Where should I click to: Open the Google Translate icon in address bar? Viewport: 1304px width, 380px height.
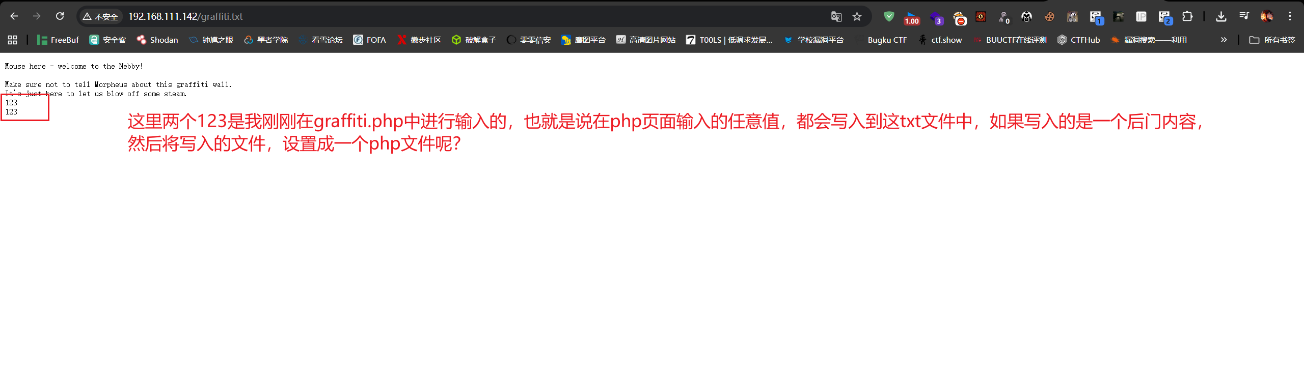[836, 16]
